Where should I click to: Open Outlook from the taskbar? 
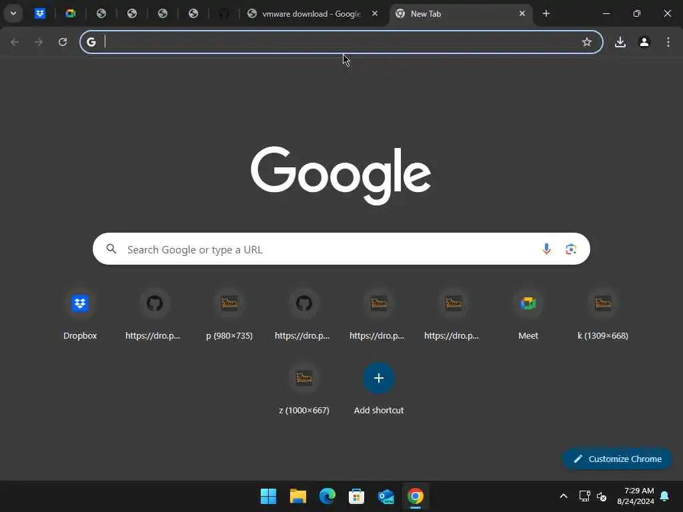point(386,496)
